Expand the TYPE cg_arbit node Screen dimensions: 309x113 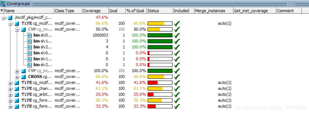[x=10, y=95]
